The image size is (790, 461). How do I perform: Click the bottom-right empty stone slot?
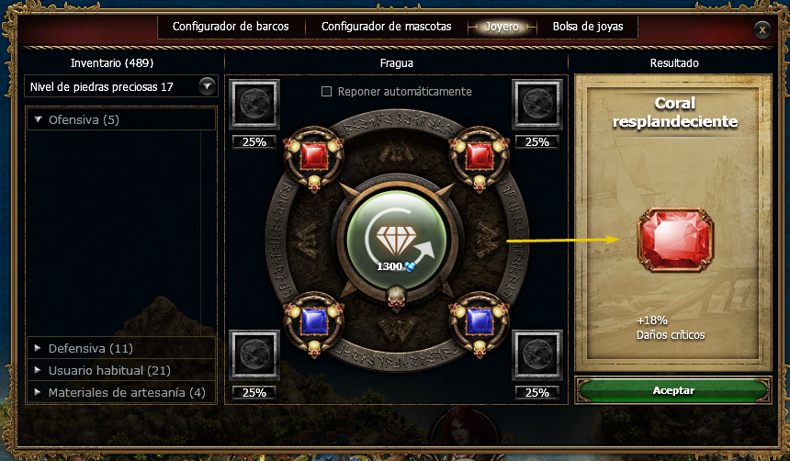(537, 354)
